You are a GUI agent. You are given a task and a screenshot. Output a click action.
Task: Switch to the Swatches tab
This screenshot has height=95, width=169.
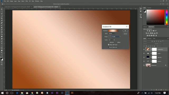pyautogui.click(x=149, y=8)
